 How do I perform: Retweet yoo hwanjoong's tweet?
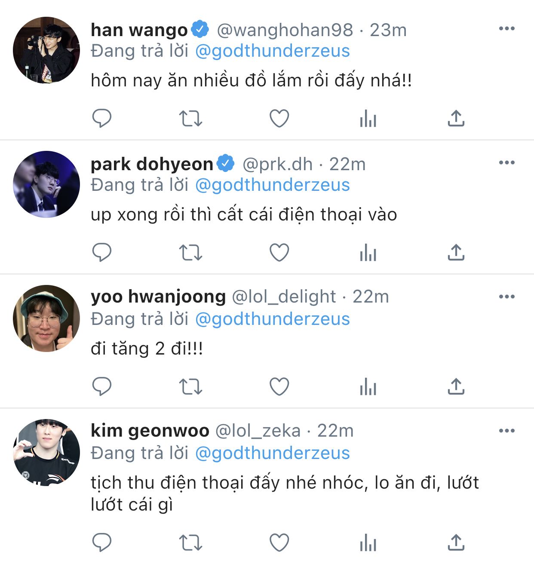(x=190, y=386)
